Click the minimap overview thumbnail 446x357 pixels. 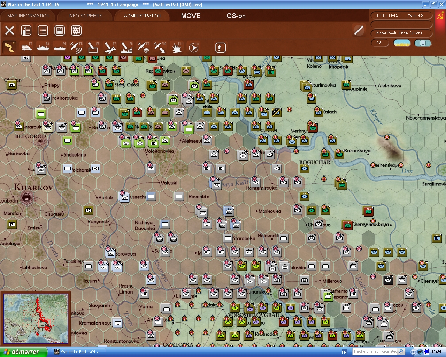click(36, 318)
